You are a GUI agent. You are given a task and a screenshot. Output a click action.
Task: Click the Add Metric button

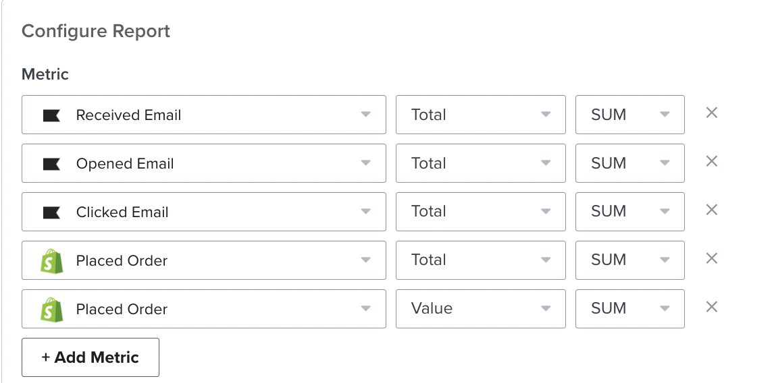point(91,357)
